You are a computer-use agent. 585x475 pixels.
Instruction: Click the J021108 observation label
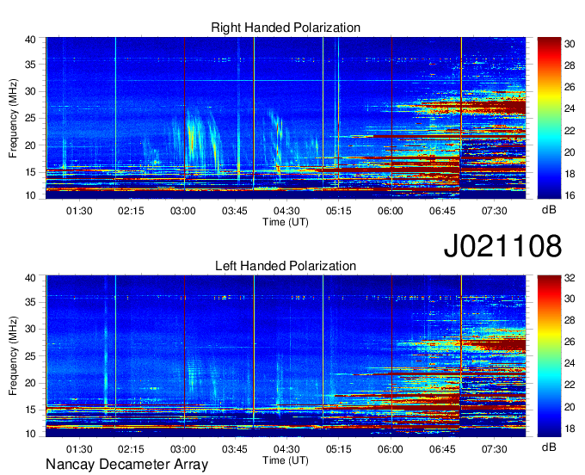click(x=502, y=246)
